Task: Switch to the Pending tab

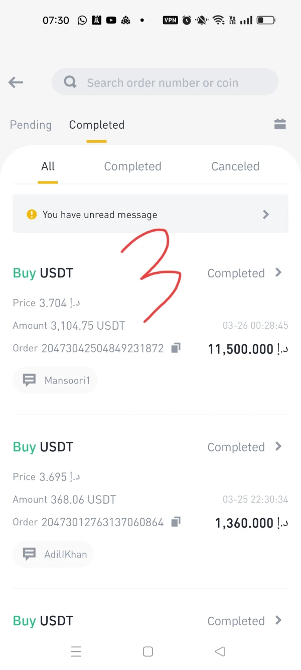Action: pyautogui.click(x=31, y=125)
